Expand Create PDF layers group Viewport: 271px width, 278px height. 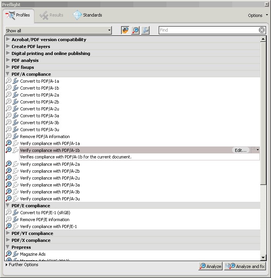8,46
